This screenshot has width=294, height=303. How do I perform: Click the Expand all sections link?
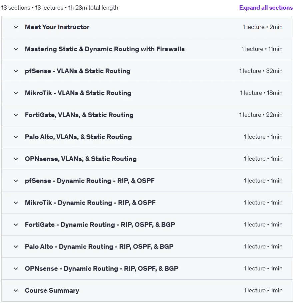pos(266,8)
